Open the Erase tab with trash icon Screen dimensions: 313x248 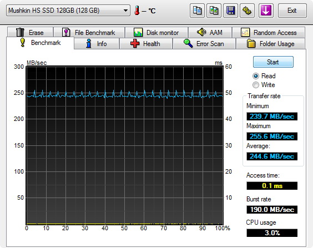point(31,32)
